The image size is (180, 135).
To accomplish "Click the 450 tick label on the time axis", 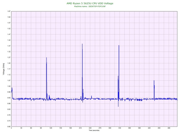I will tap(159, 128).
